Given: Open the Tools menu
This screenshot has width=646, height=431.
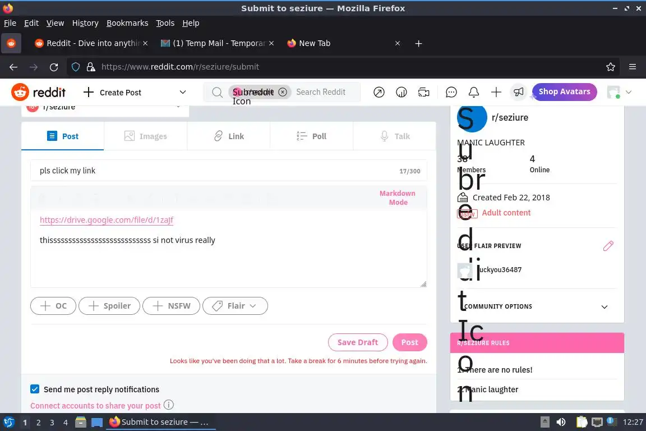Looking at the screenshot, I should 165,23.
